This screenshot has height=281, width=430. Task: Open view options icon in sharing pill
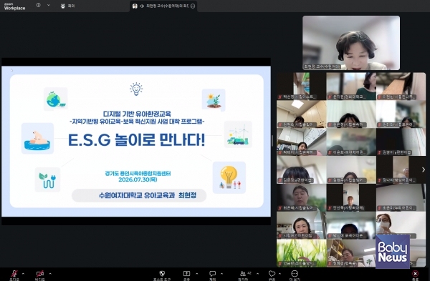click(193, 6)
